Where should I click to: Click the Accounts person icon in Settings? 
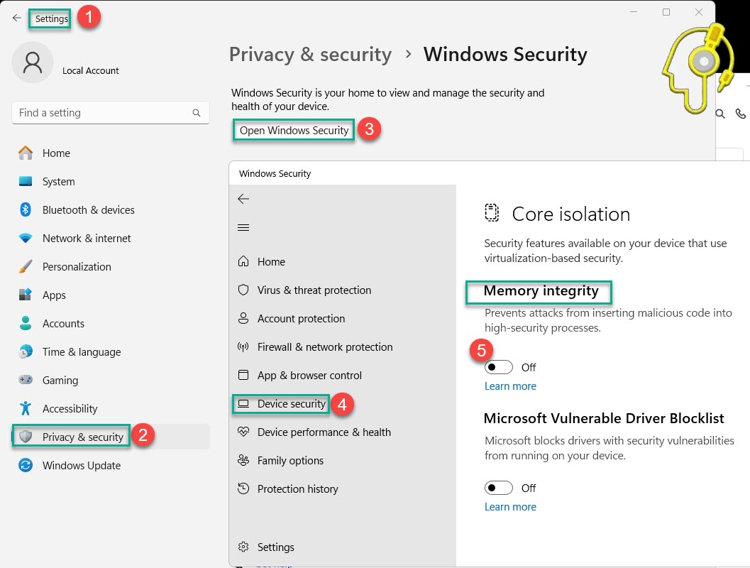click(26, 323)
